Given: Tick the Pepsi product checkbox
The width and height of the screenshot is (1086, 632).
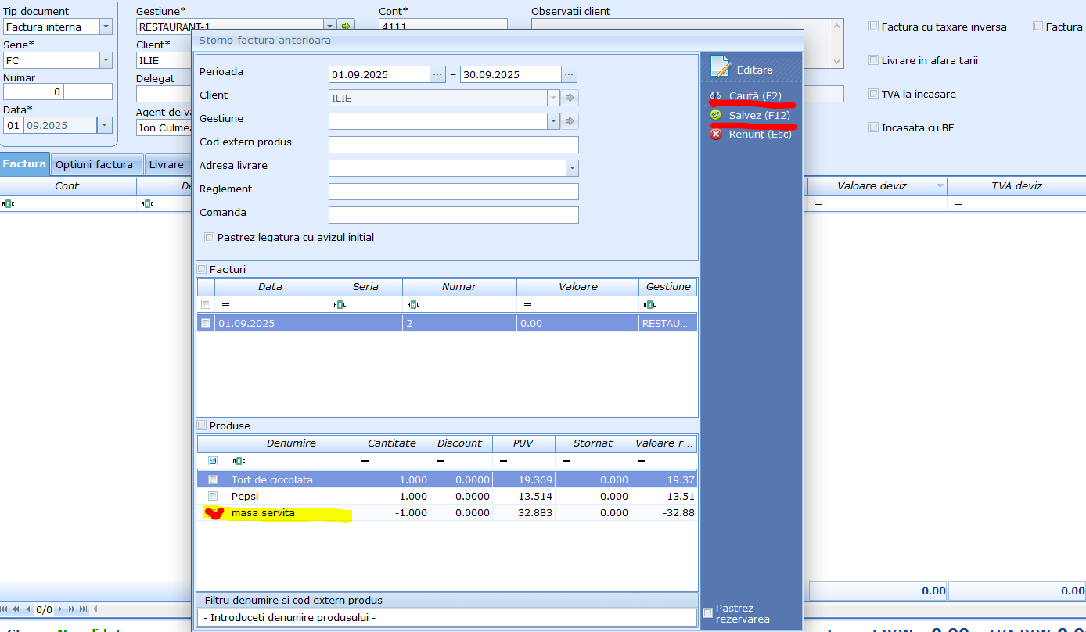Looking at the screenshot, I should coord(213,496).
